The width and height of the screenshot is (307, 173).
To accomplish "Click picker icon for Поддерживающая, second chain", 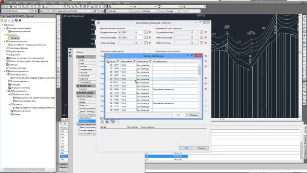I will [201, 32].
